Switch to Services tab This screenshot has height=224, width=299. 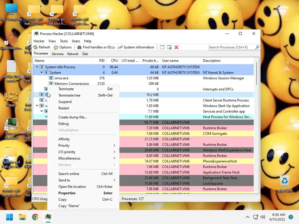[58, 54]
